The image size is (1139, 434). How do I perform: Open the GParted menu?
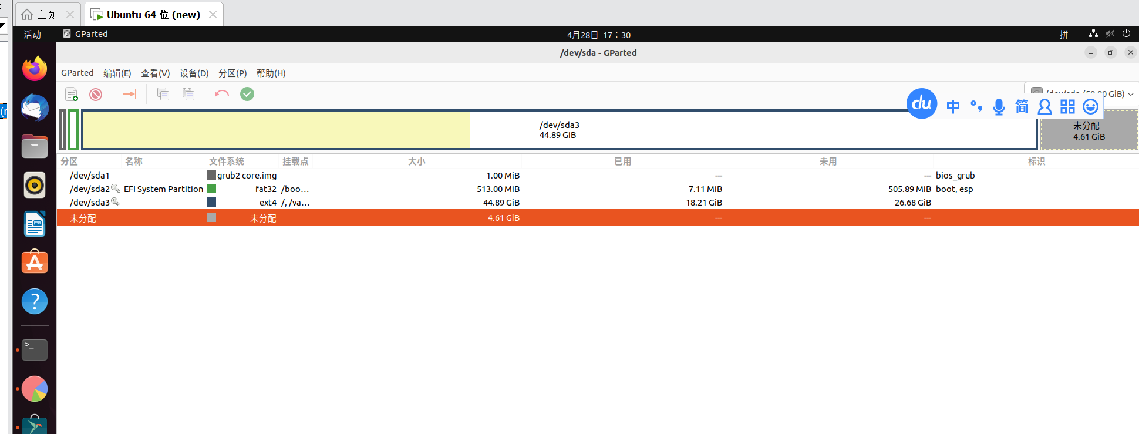click(77, 73)
